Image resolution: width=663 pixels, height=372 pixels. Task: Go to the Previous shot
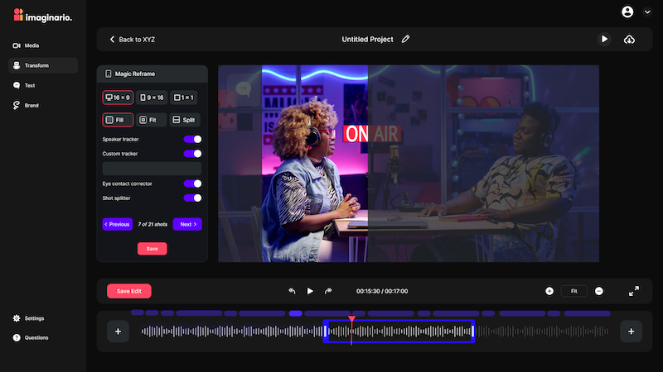click(117, 224)
